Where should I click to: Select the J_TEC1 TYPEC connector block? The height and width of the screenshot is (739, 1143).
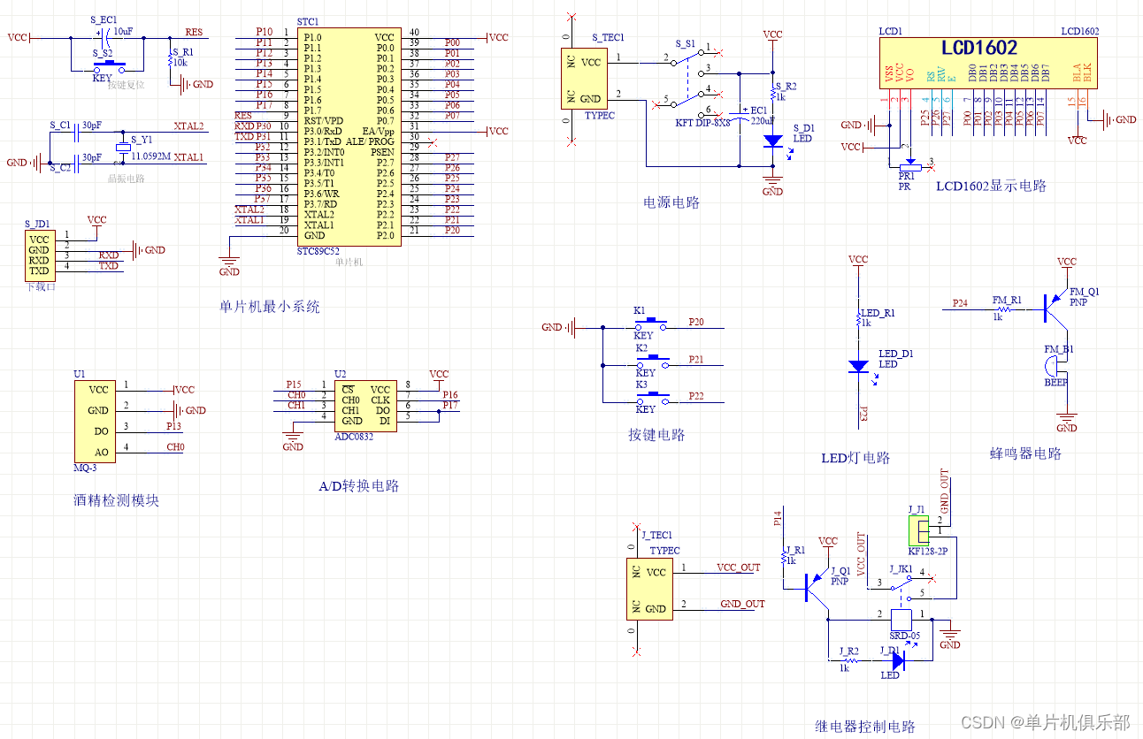click(x=648, y=590)
